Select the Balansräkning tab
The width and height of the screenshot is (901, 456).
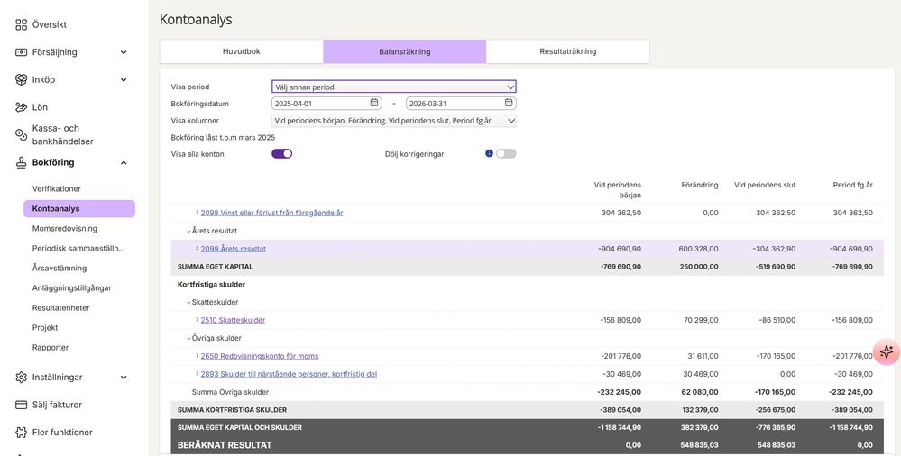click(405, 51)
